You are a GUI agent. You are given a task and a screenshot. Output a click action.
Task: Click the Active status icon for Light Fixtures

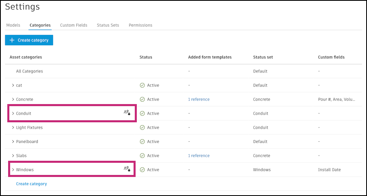click(x=142, y=128)
